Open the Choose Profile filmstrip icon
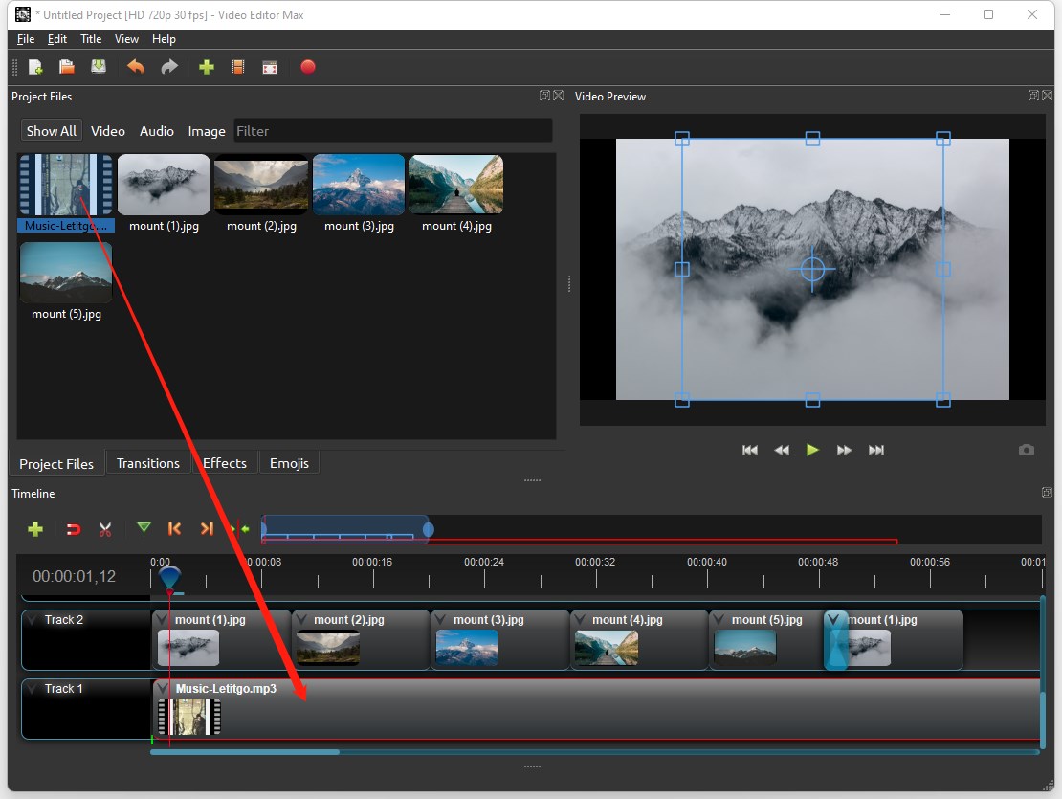 pyautogui.click(x=238, y=67)
